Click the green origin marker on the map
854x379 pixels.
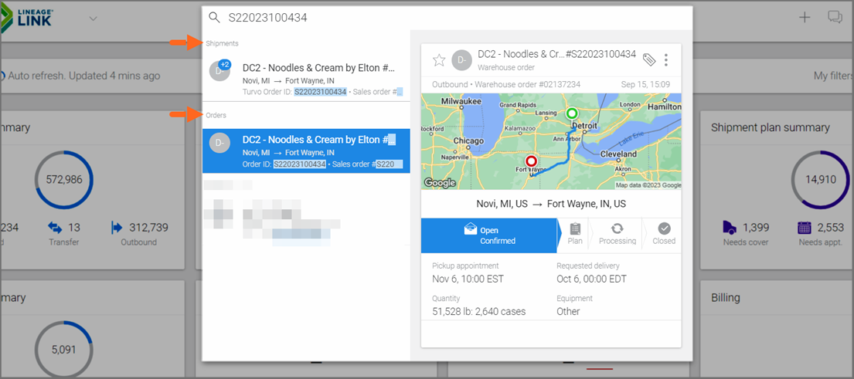pyautogui.click(x=571, y=113)
